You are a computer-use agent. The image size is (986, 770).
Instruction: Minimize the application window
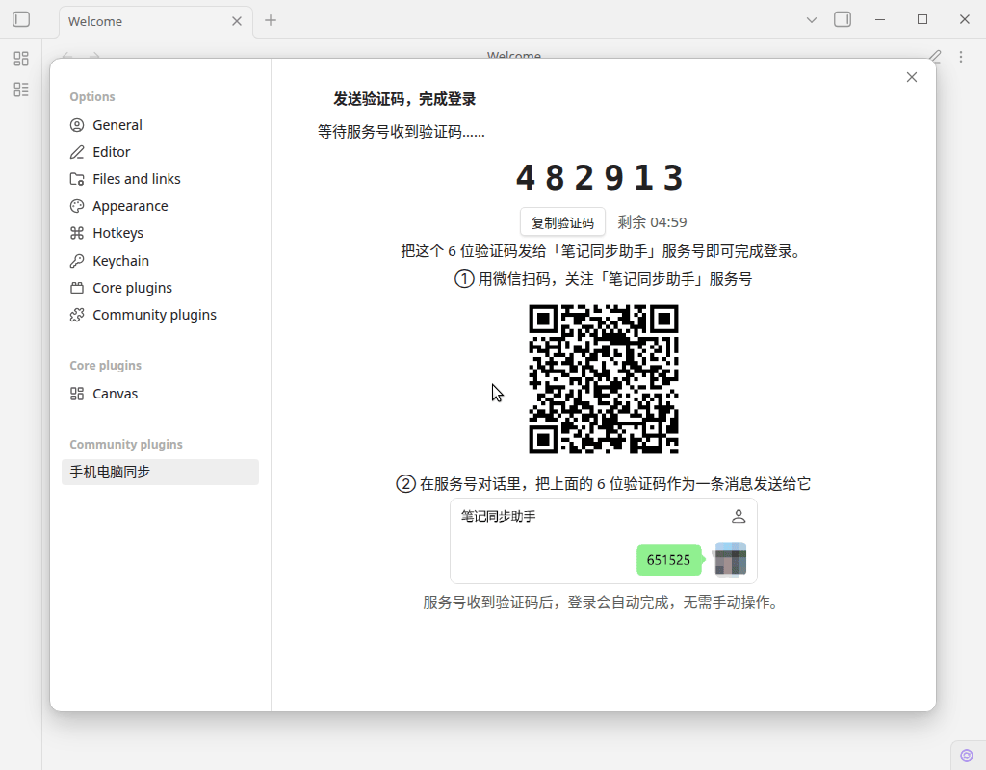point(880,20)
